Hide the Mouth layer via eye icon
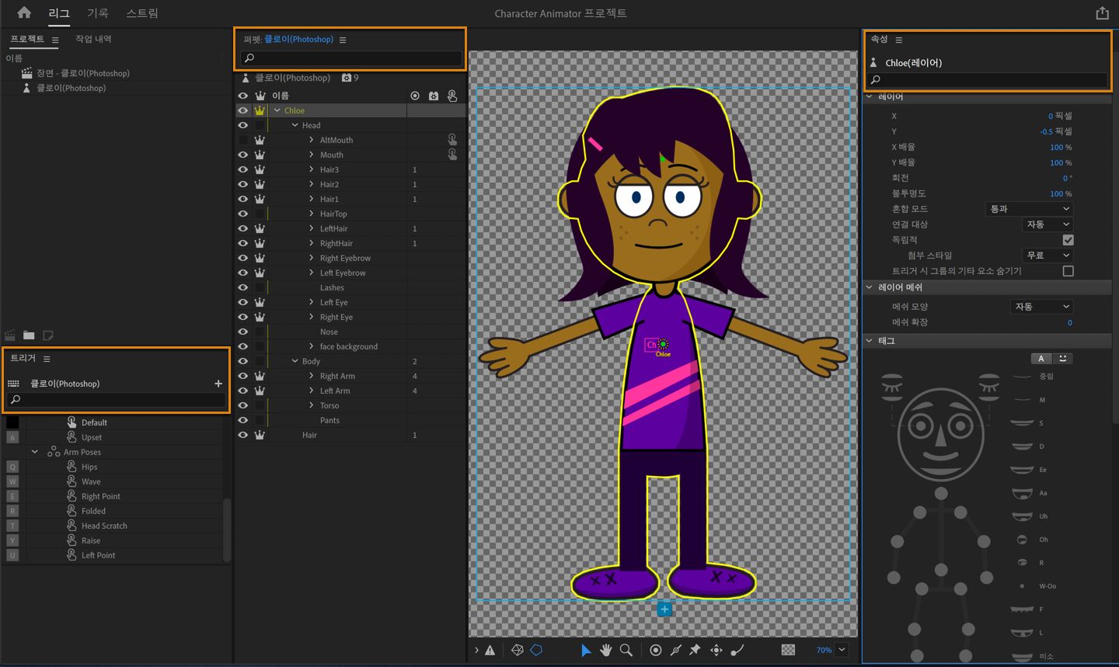Image resolution: width=1119 pixels, height=667 pixels. tap(243, 155)
